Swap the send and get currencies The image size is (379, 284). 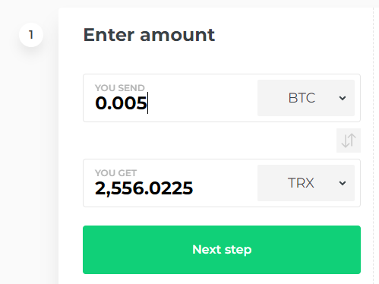349,140
